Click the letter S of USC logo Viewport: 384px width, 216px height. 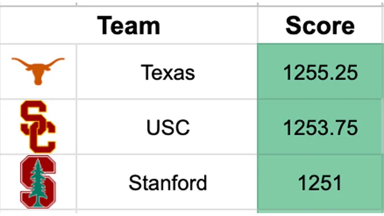point(34,115)
